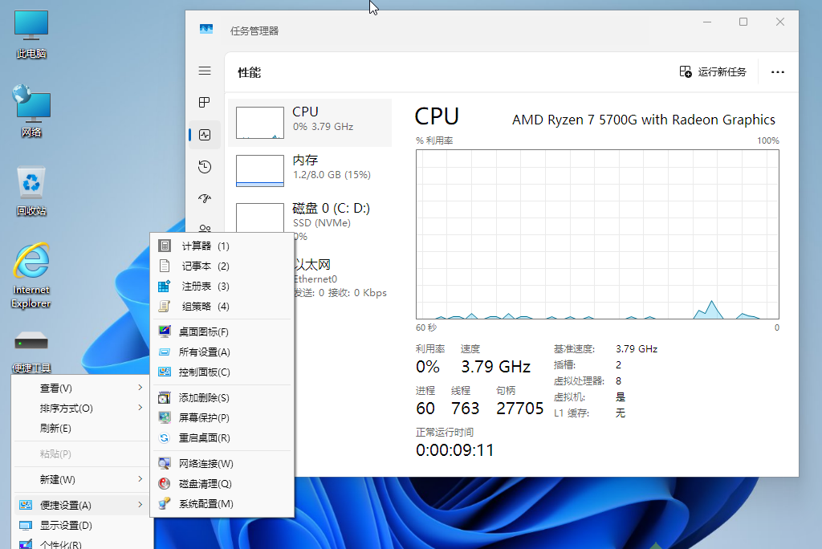822x549 pixels.
Task: Switch to the 进程 (Processes) view icon
Action: click(x=205, y=103)
